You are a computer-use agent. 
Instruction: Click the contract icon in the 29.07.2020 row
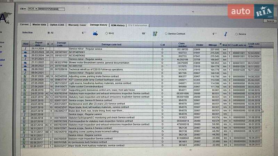26,76
